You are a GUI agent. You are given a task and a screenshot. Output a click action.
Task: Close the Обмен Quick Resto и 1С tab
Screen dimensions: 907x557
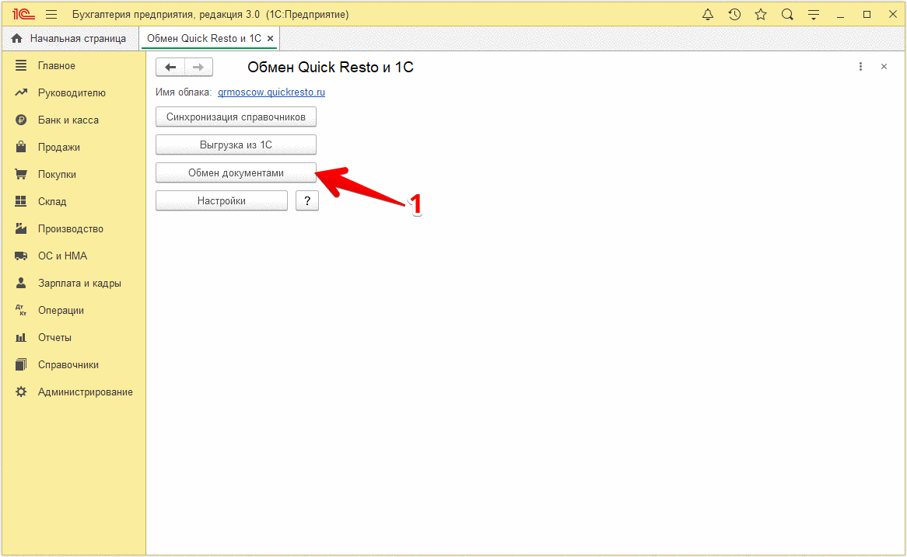270,39
